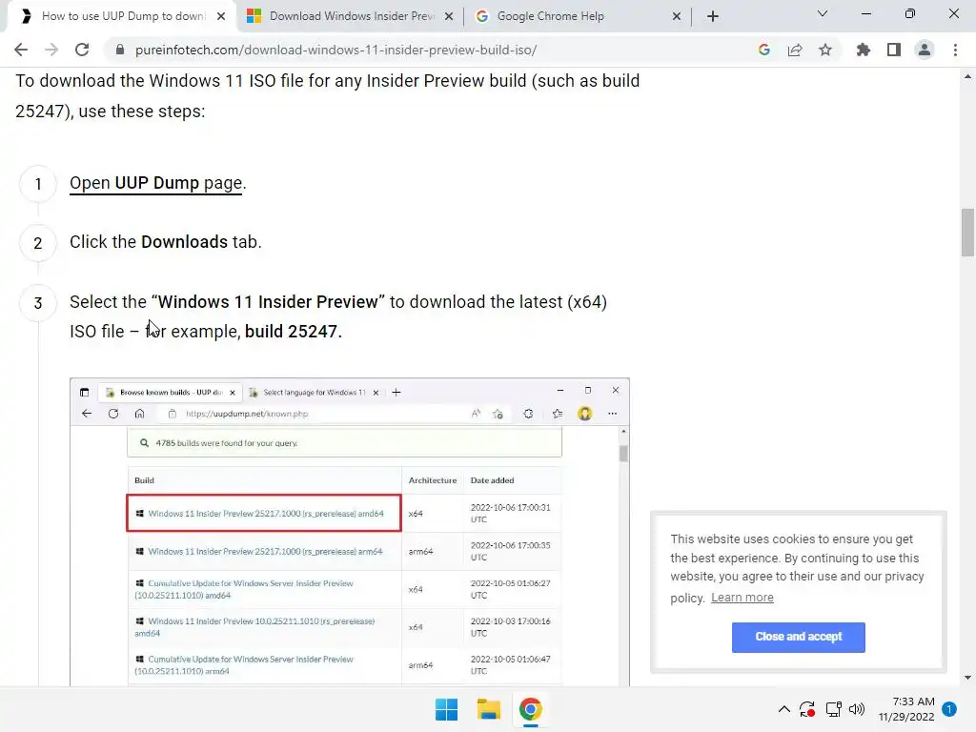
Task: Bookmark this page with star icon
Action: tap(825, 50)
